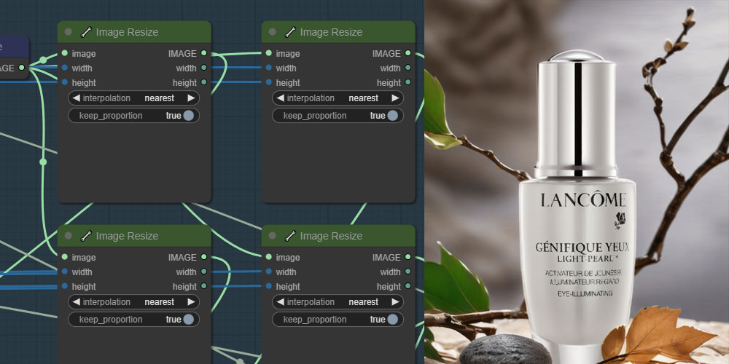This screenshot has width=729, height=364.
Task: Click the width input port on top-left node
Action: click(65, 68)
